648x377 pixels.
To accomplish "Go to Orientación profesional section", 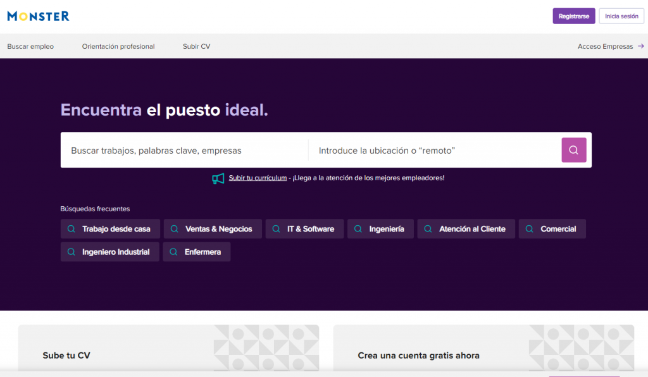I will click(118, 46).
